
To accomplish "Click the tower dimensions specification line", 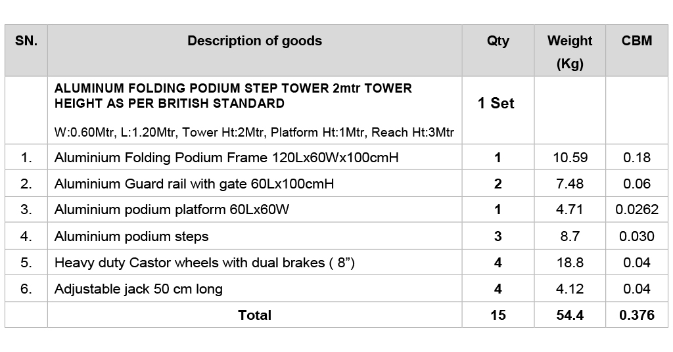I will pyautogui.click(x=254, y=132).
